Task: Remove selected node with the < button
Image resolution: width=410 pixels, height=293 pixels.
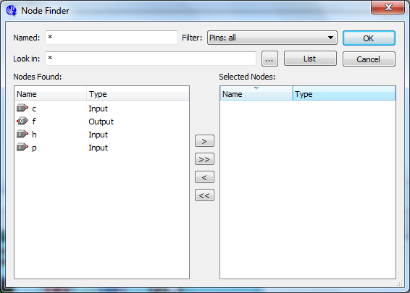Action: coord(204,177)
